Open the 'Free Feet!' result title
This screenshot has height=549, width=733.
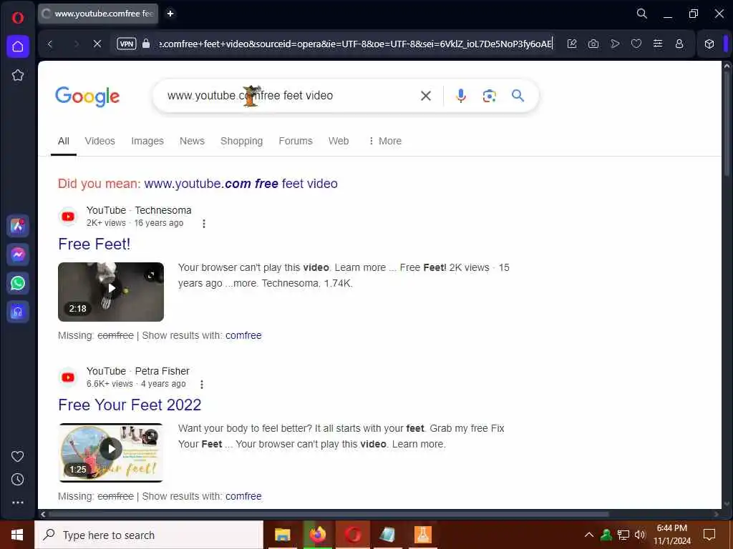point(94,244)
